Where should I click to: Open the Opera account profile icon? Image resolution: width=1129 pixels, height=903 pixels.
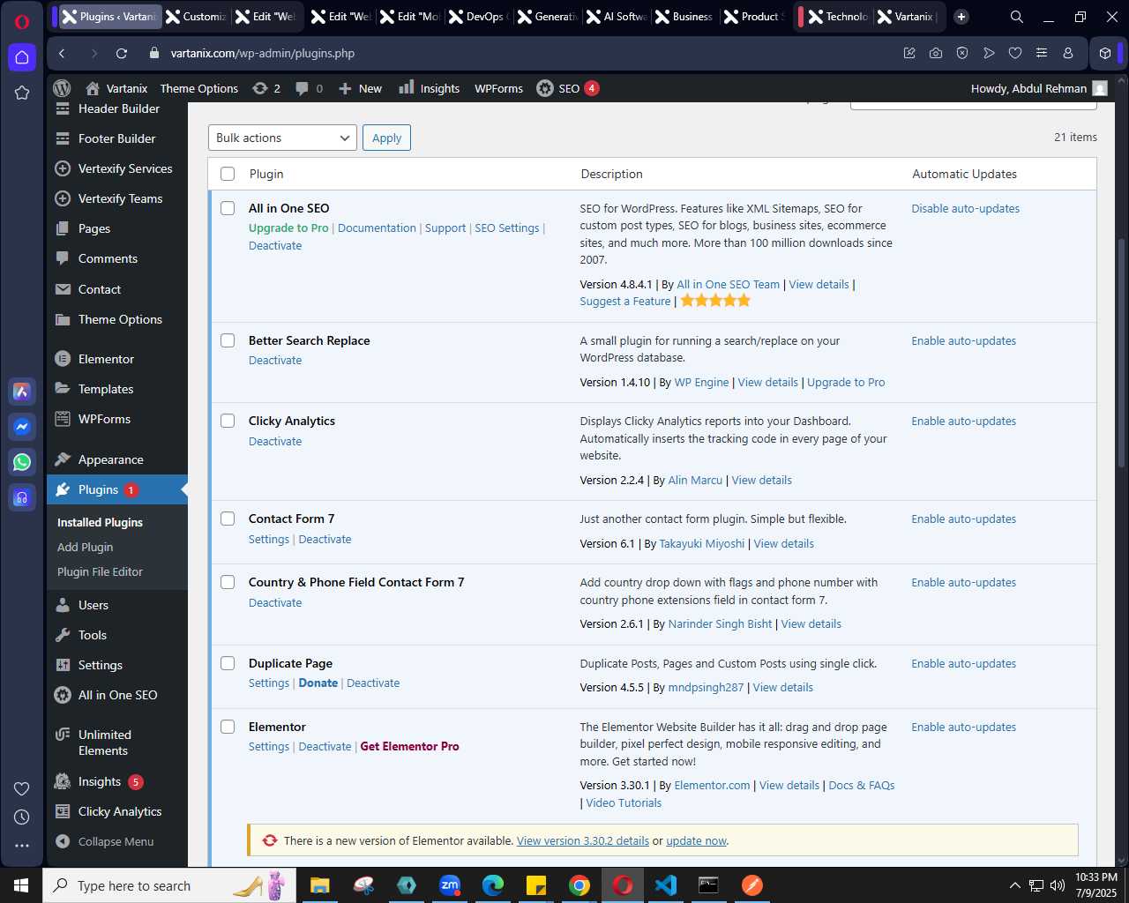[x=1068, y=53]
